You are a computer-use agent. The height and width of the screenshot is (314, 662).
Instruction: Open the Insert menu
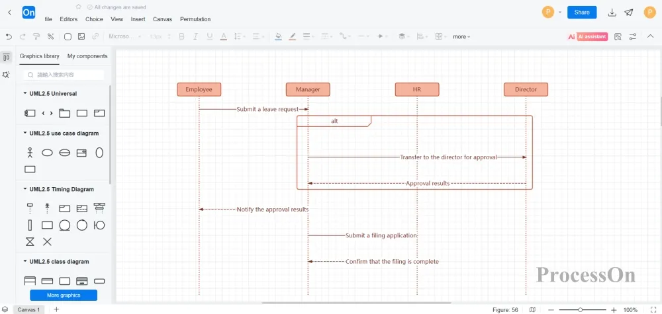pos(138,19)
